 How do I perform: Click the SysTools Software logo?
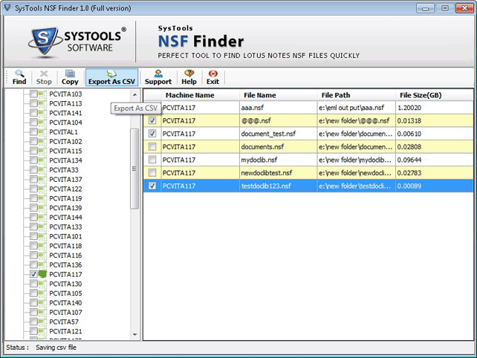click(77, 42)
